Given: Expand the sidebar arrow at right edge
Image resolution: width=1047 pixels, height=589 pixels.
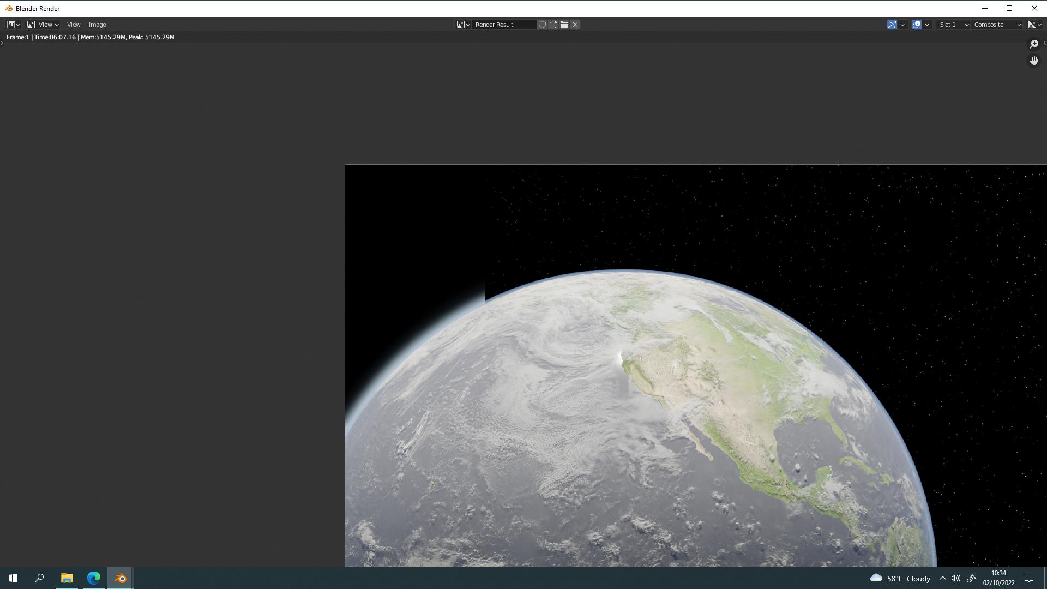Looking at the screenshot, I should (1044, 43).
